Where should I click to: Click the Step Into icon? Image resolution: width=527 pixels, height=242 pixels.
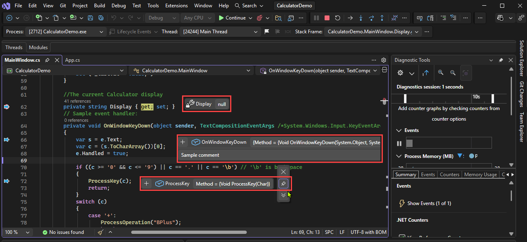tap(360, 18)
